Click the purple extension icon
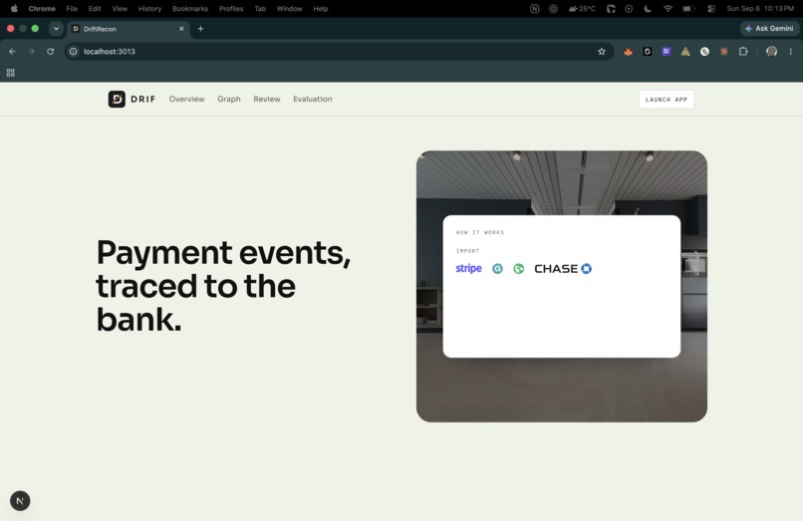803x521 pixels. pos(667,51)
